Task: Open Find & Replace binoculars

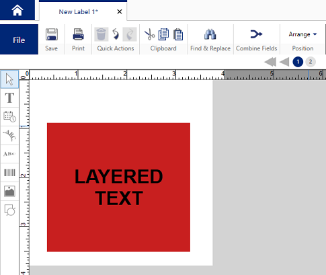Action: click(210, 34)
